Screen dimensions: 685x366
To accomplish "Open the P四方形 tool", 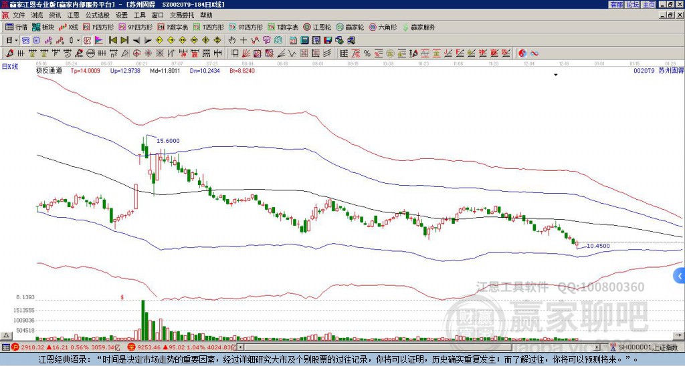I will [x=99, y=27].
